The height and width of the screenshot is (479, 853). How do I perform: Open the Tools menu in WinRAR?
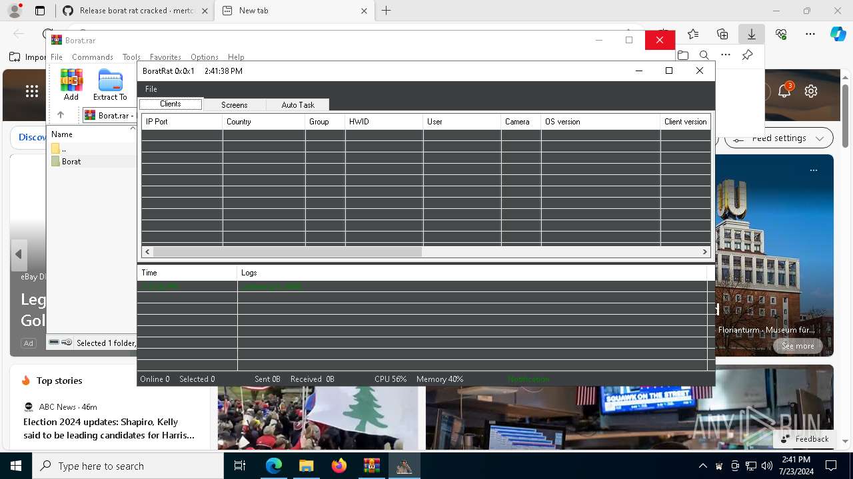131,57
